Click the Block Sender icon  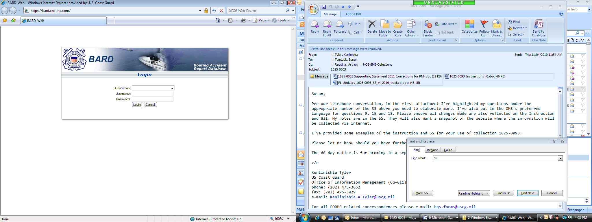coord(428,29)
